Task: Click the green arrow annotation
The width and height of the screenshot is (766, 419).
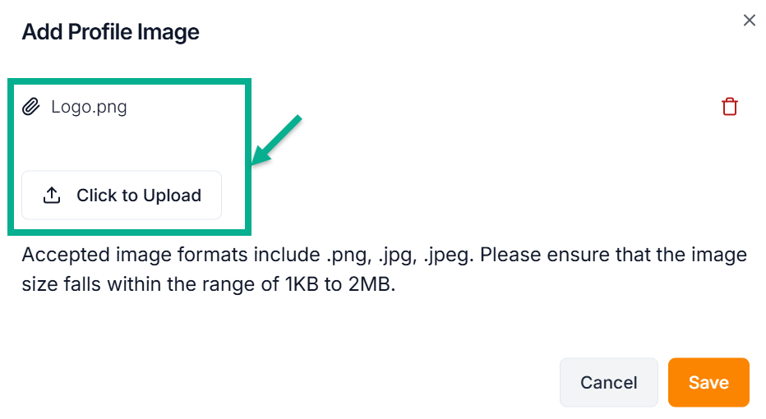Action: [x=277, y=140]
